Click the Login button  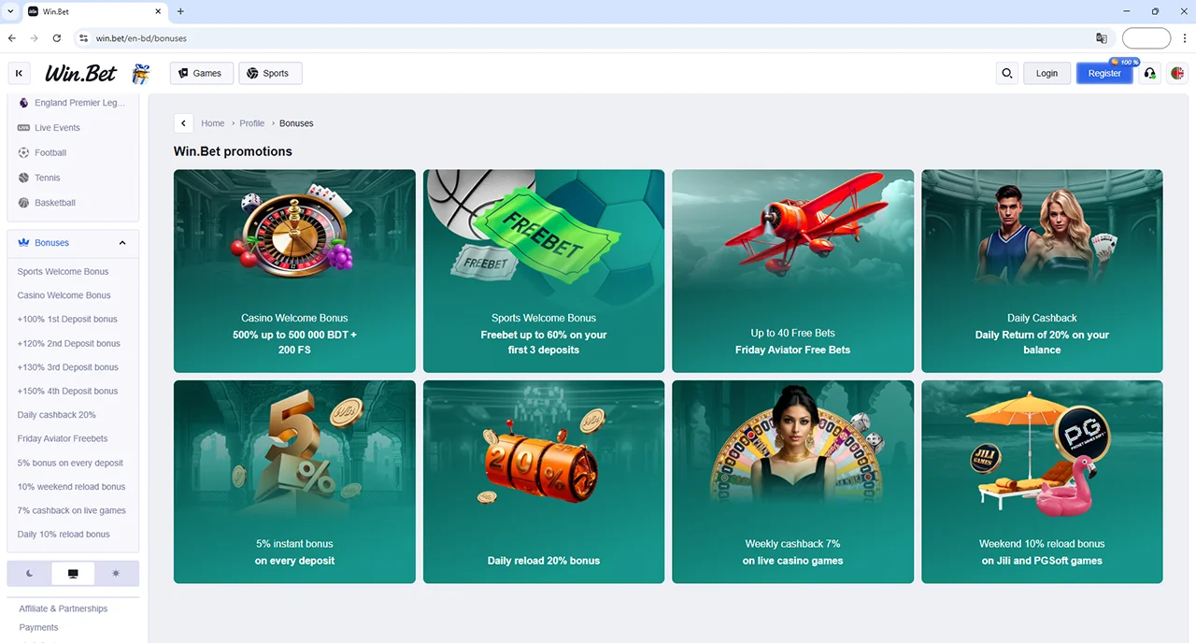(1046, 73)
